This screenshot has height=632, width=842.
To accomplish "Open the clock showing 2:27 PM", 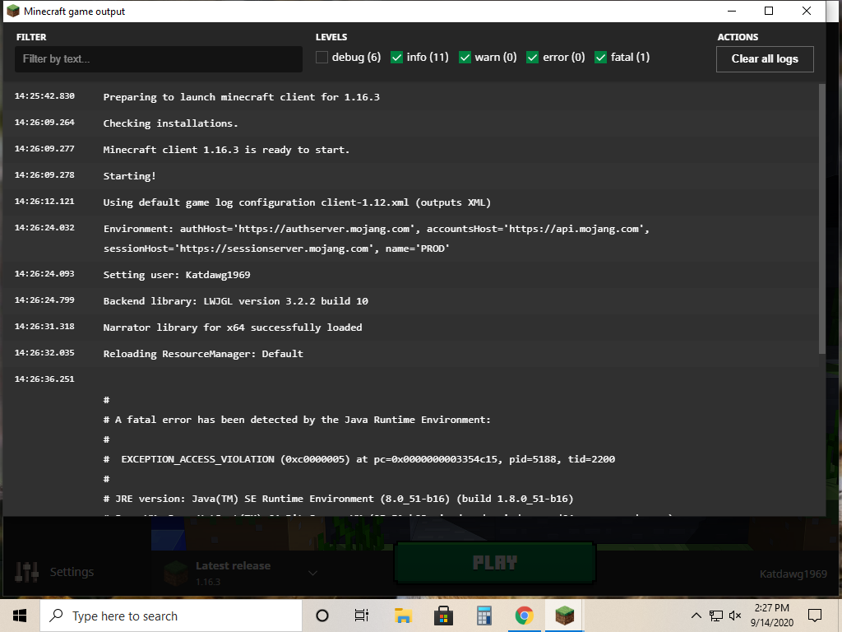I will tap(771, 616).
